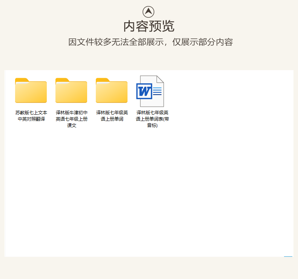
Task: Open the Word document icon 译林版七年级英语上册单词表(带音标)
Action: 150,91
